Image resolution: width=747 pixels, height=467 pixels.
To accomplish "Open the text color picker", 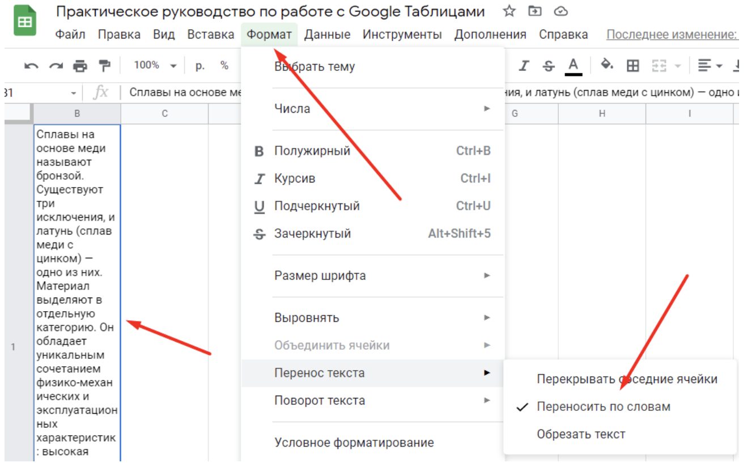I will (x=574, y=66).
